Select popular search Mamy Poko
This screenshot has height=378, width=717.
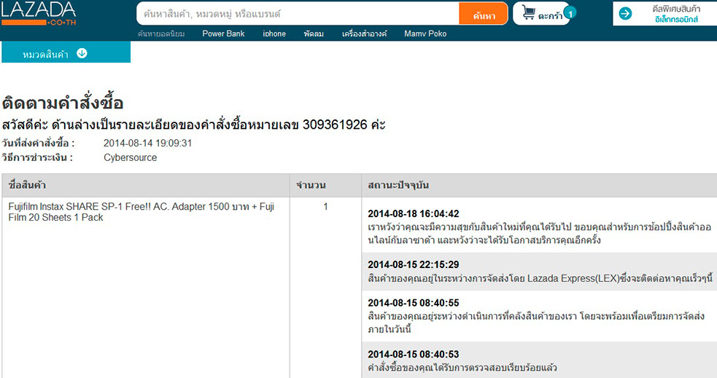pyautogui.click(x=425, y=34)
